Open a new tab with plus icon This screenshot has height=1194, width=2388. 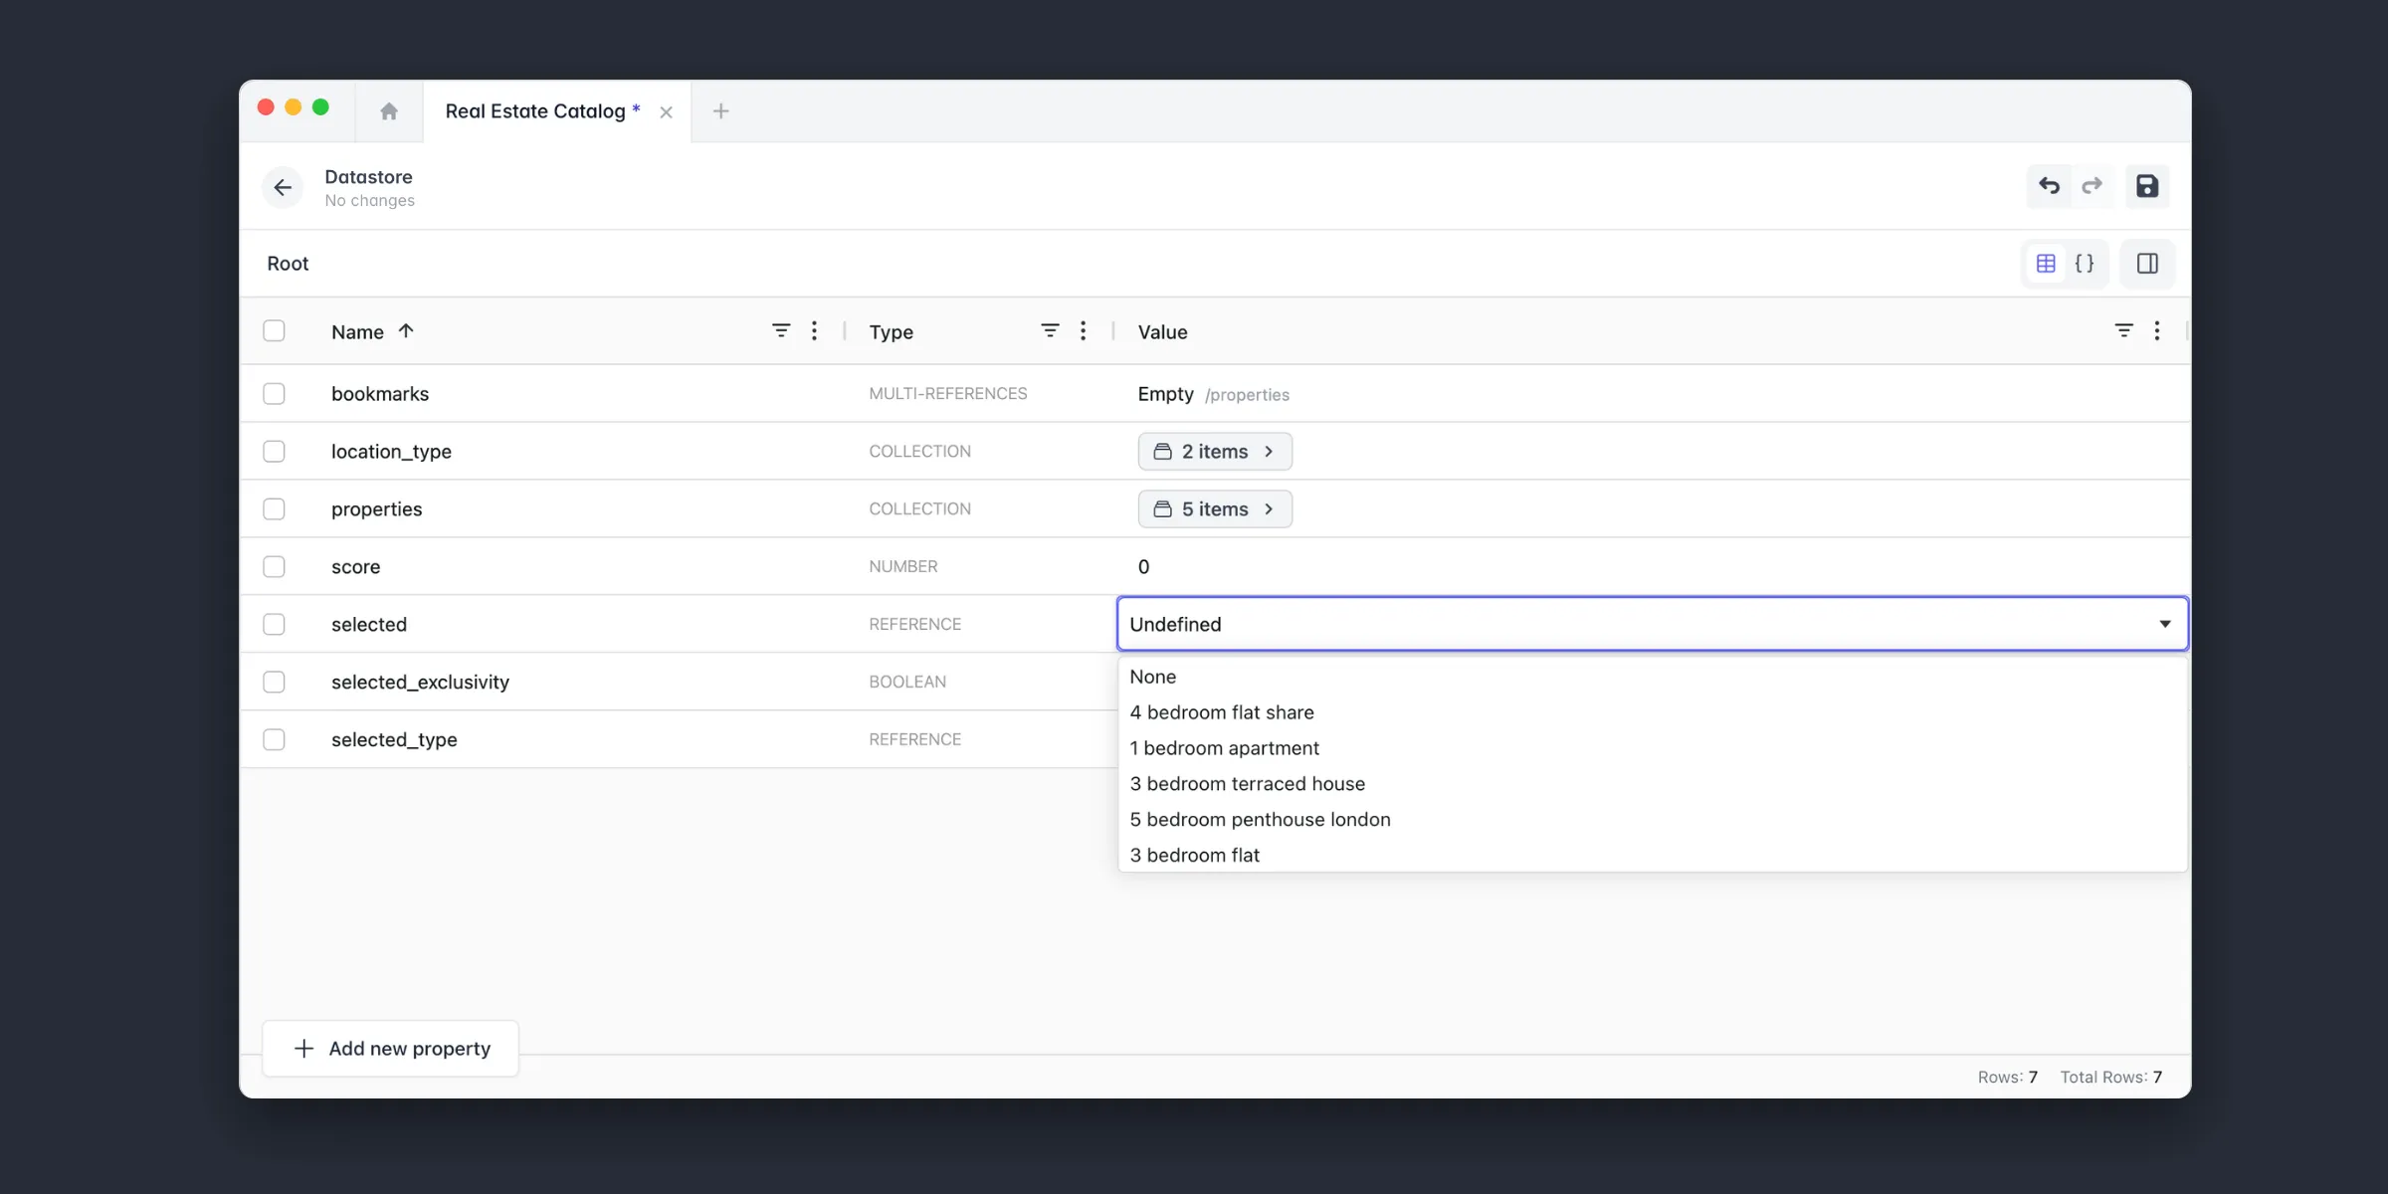[x=721, y=111]
